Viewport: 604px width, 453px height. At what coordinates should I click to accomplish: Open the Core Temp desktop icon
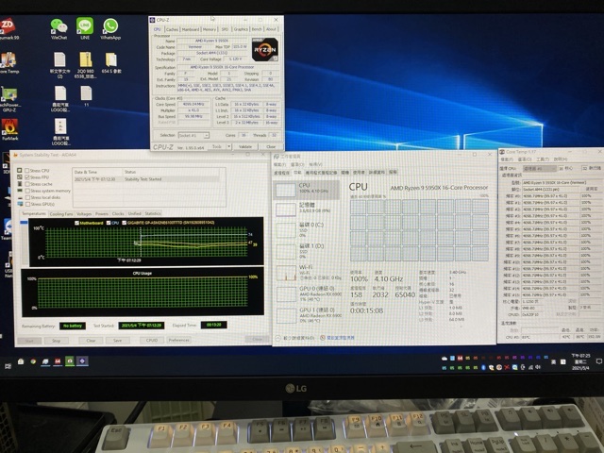(8, 62)
